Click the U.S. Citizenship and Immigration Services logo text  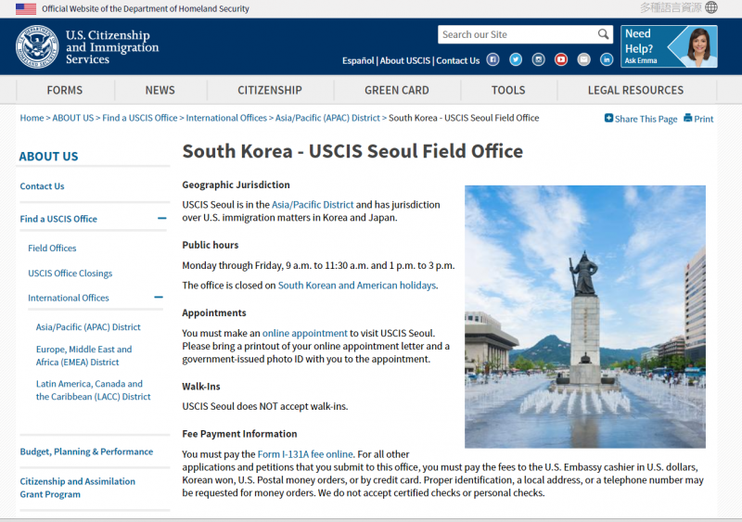pos(112,47)
